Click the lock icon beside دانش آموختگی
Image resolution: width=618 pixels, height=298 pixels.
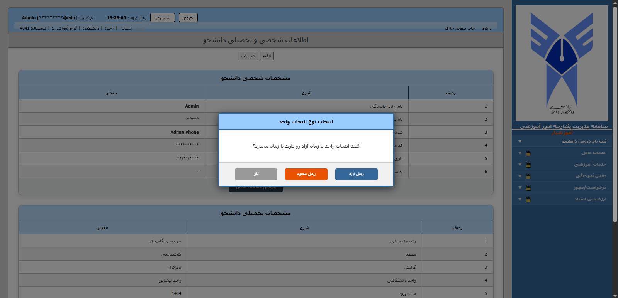pos(528,176)
